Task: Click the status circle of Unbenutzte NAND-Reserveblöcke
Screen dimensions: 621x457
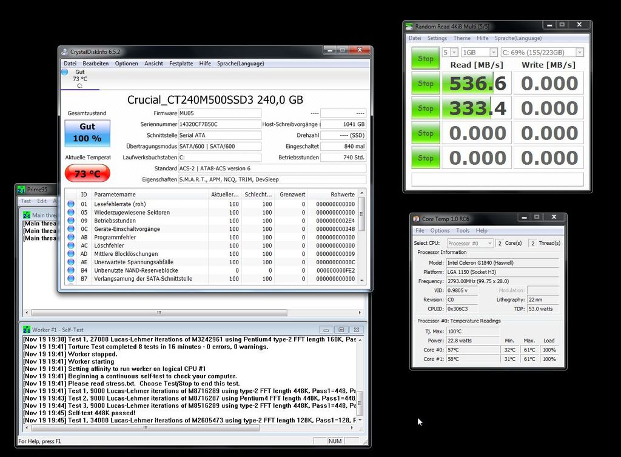Action: [x=71, y=270]
